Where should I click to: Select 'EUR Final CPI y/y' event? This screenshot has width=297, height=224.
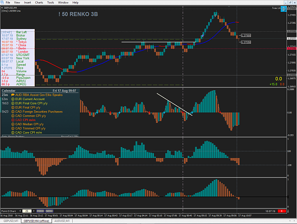click(28, 107)
